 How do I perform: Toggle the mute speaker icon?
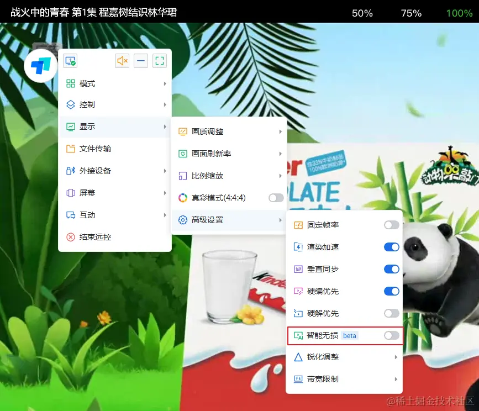click(x=122, y=61)
